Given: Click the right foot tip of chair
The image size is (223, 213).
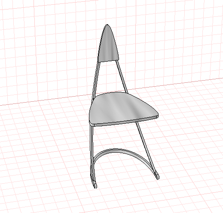Looking at the screenshot, I should (x=157, y=176).
